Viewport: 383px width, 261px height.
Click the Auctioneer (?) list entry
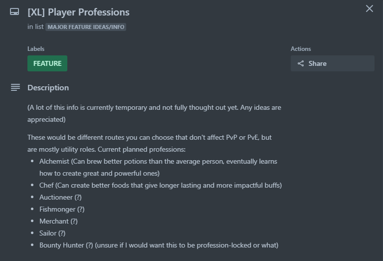pyautogui.click(x=60, y=197)
